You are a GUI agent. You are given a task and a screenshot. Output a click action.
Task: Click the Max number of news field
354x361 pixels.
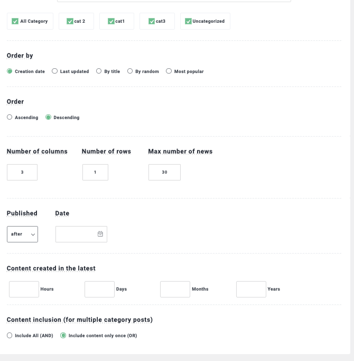(x=164, y=172)
